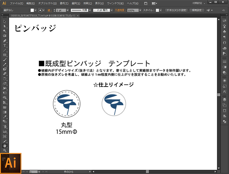Image resolution: width=229 pixels, height=174 pixels.
Task: Select the Eraser tool
Action: click(x=5, y=74)
